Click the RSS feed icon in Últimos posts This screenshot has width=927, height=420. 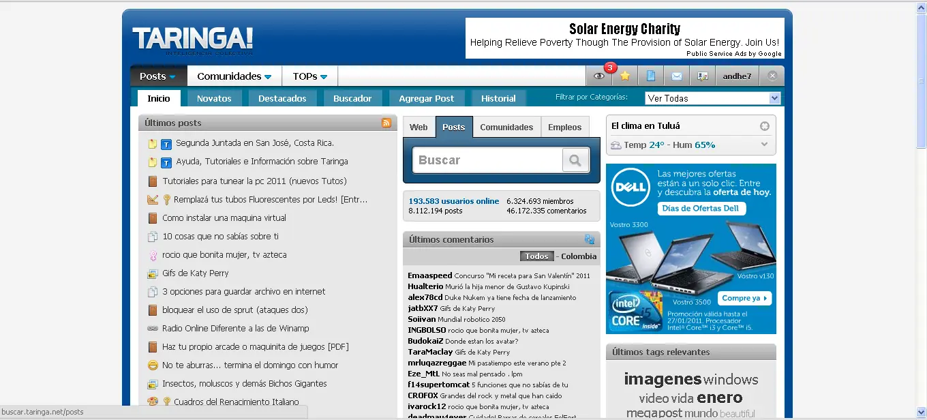pyautogui.click(x=386, y=123)
